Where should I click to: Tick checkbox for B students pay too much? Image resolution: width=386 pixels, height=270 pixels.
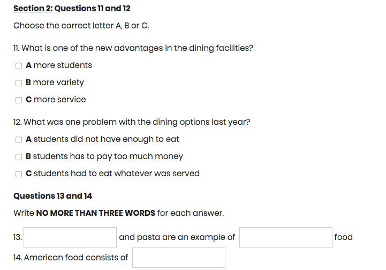19,157
